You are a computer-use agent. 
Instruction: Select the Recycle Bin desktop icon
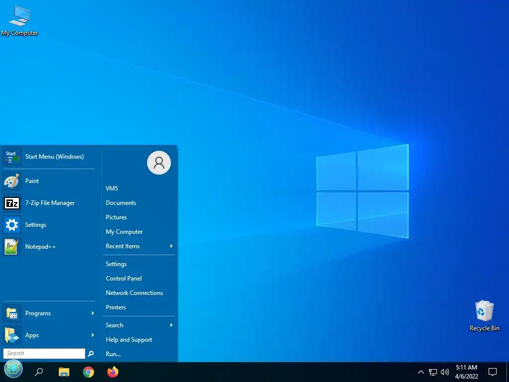pyautogui.click(x=484, y=316)
